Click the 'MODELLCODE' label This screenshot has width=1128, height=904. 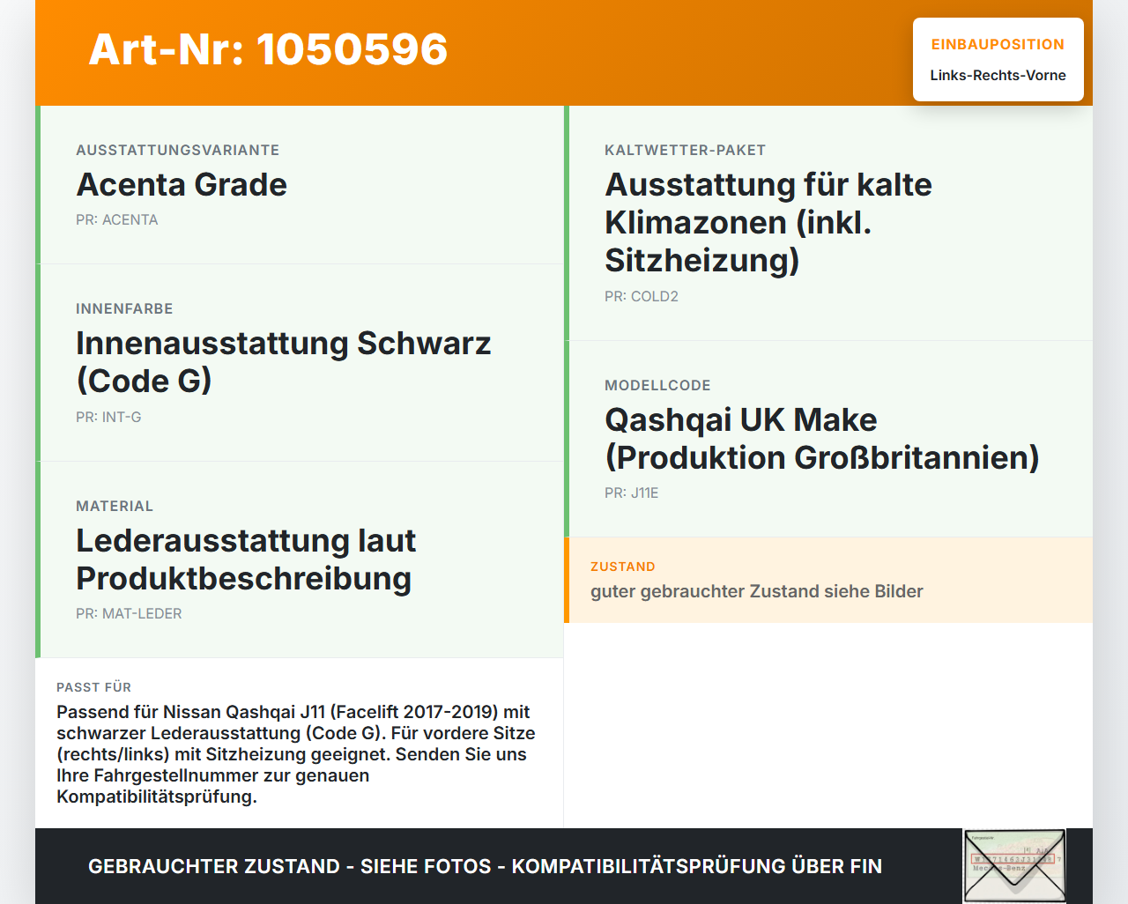coord(657,386)
